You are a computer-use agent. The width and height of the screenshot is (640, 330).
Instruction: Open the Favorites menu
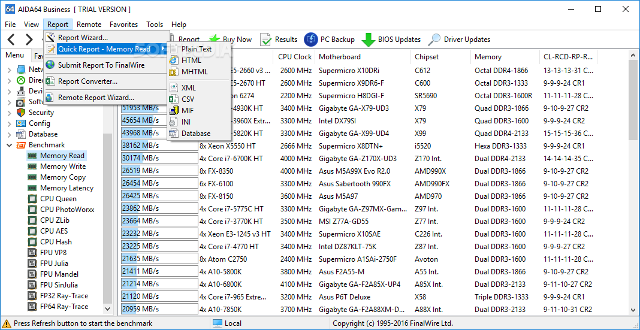(123, 25)
